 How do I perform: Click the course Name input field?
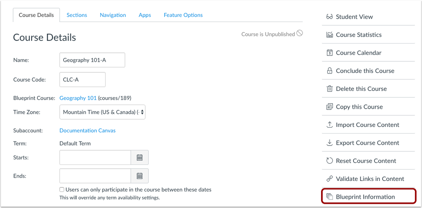click(x=92, y=60)
